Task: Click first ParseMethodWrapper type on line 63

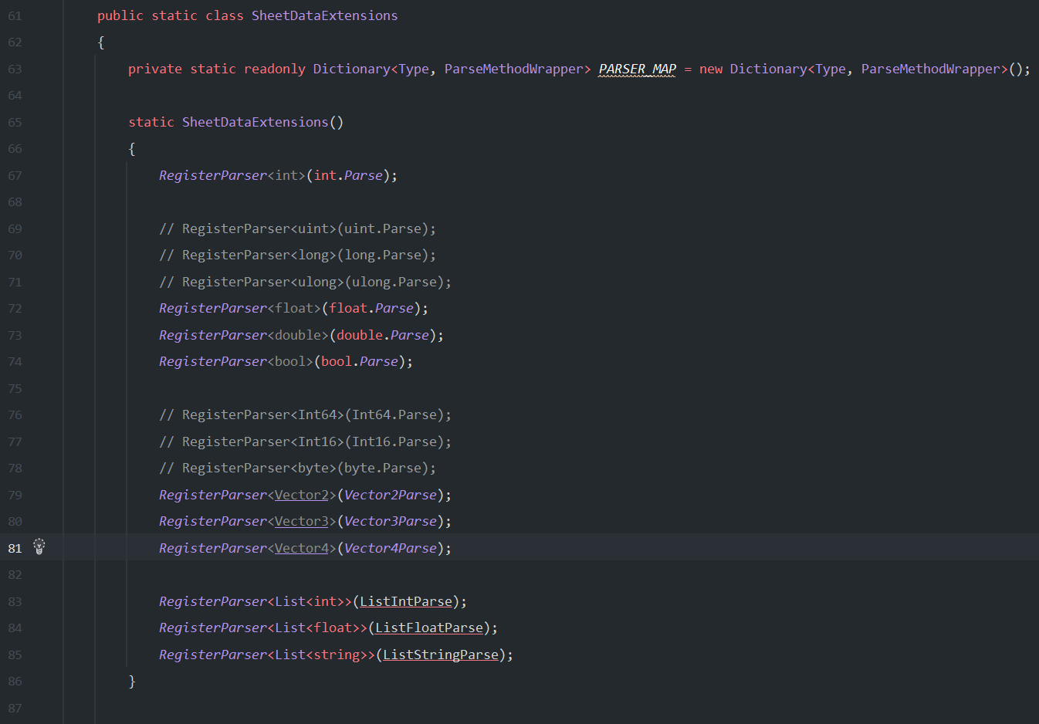Action: pos(514,69)
